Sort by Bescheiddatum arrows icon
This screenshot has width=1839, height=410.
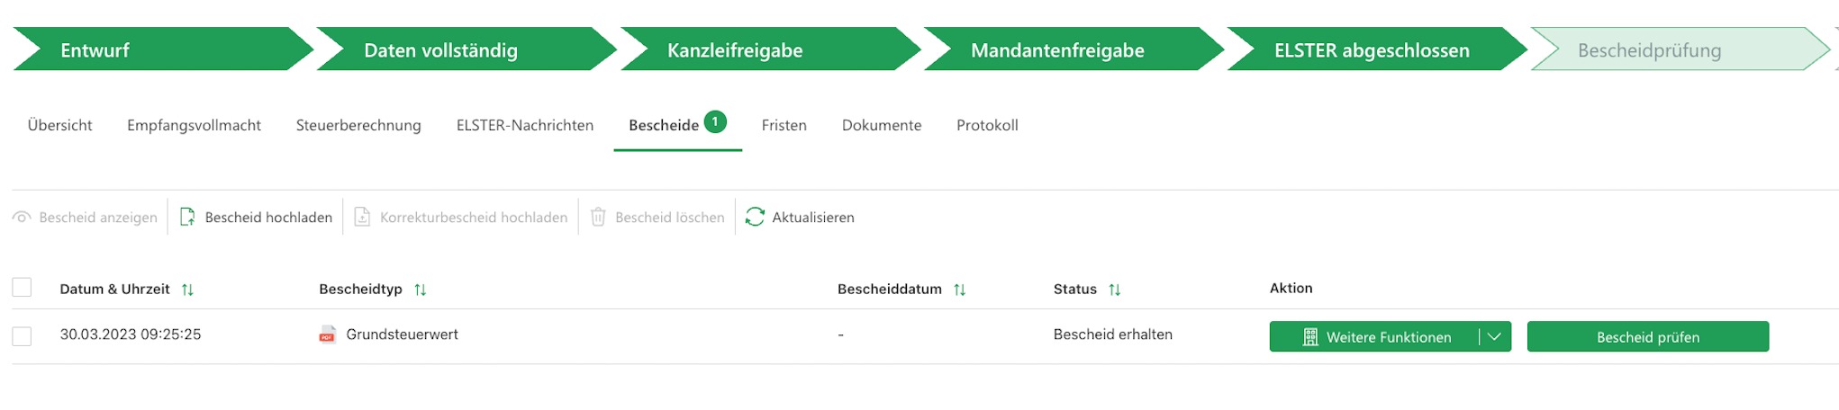coord(959,290)
